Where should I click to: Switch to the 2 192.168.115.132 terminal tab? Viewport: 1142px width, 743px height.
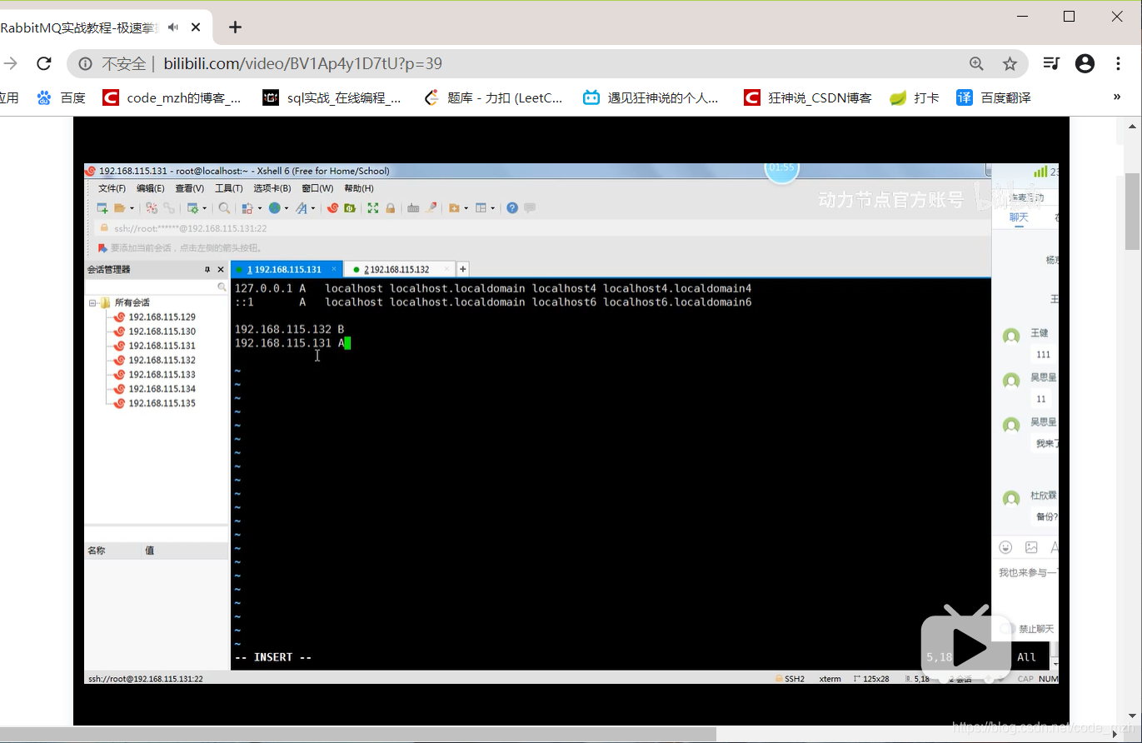coord(399,269)
